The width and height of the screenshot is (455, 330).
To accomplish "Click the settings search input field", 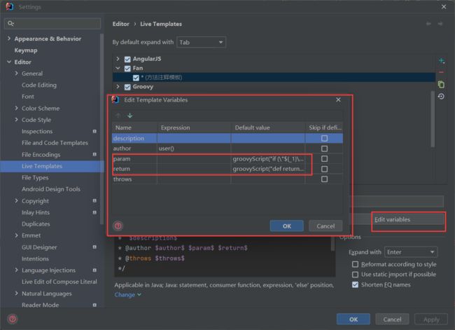I will pos(52,24).
